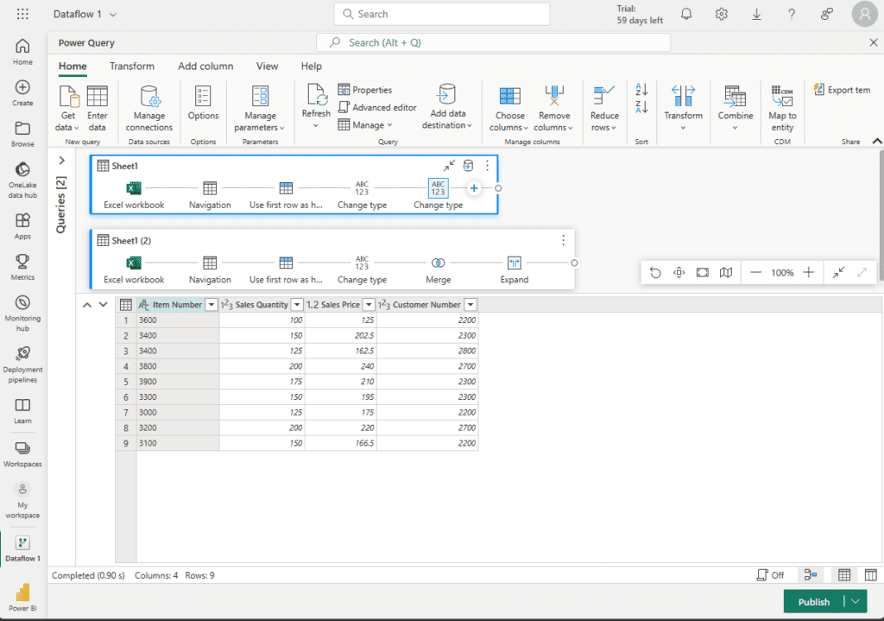Select the Merge step in Sheet1 (2)
This screenshot has height=621, width=884.
click(x=439, y=263)
